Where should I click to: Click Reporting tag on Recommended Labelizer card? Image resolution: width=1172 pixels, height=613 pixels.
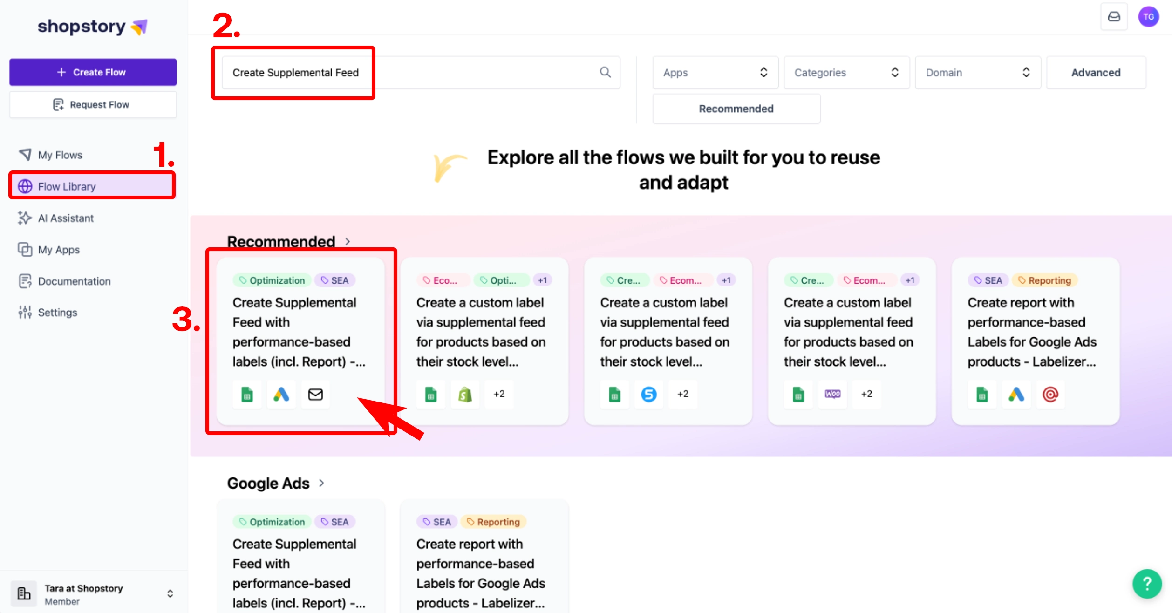[x=1044, y=280]
